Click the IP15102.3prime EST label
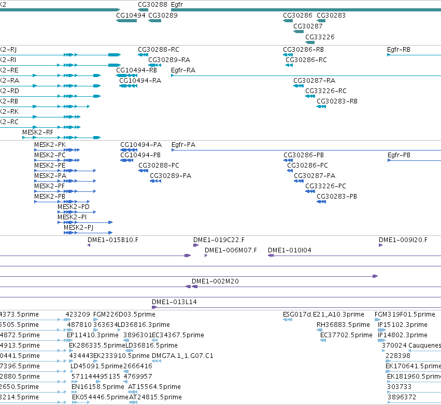The image size is (441, 405). [x=403, y=324]
